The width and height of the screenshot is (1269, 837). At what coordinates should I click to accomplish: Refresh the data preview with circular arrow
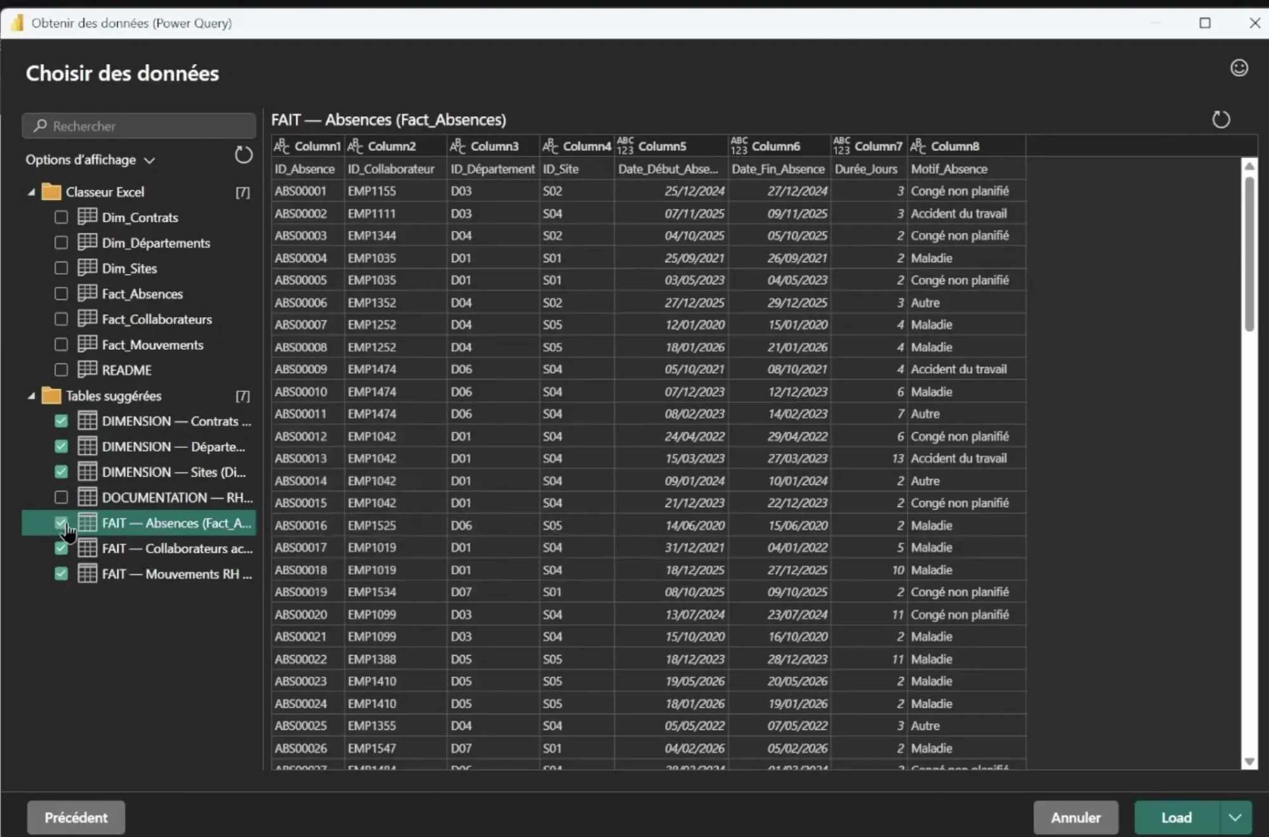pos(1220,119)
